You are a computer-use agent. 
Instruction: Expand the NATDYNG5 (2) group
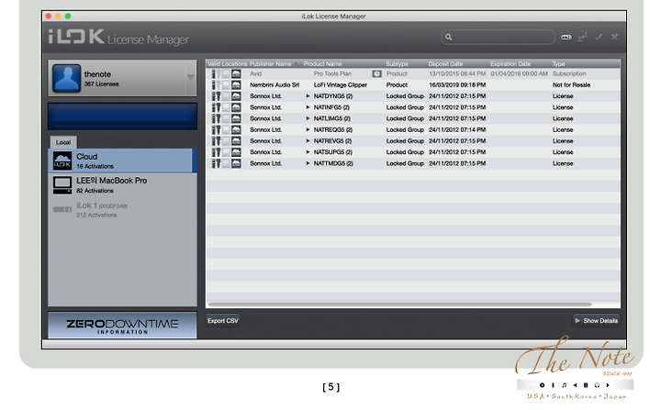click(308, 96)
